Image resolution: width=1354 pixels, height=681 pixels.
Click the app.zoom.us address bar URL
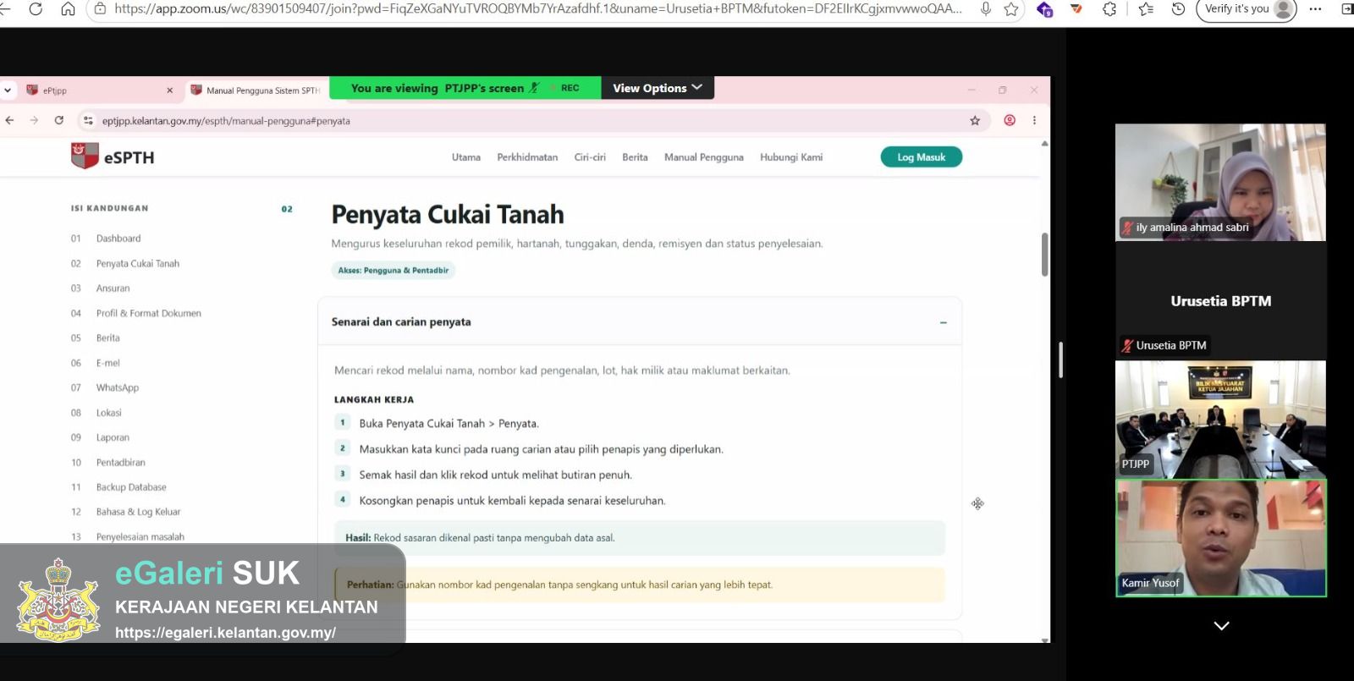click(538, 9)
